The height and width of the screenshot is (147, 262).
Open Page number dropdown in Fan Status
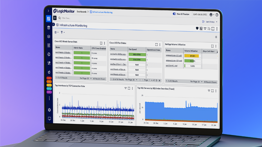coord(150,80)
